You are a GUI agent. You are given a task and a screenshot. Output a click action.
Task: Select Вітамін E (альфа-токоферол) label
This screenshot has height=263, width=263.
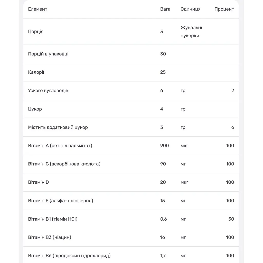coord(61,201)
